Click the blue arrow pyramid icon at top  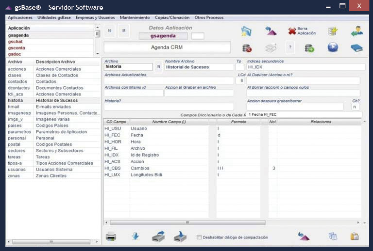pyautogui.click(x=271, y=31)
